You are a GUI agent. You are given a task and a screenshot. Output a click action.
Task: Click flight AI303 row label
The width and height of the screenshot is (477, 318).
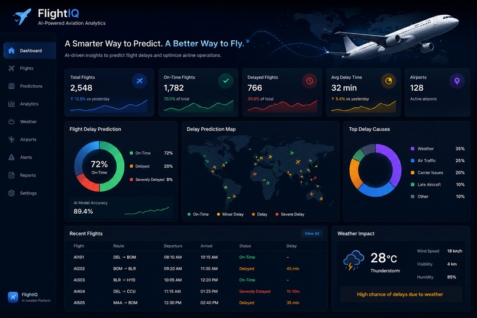point(79,280)
